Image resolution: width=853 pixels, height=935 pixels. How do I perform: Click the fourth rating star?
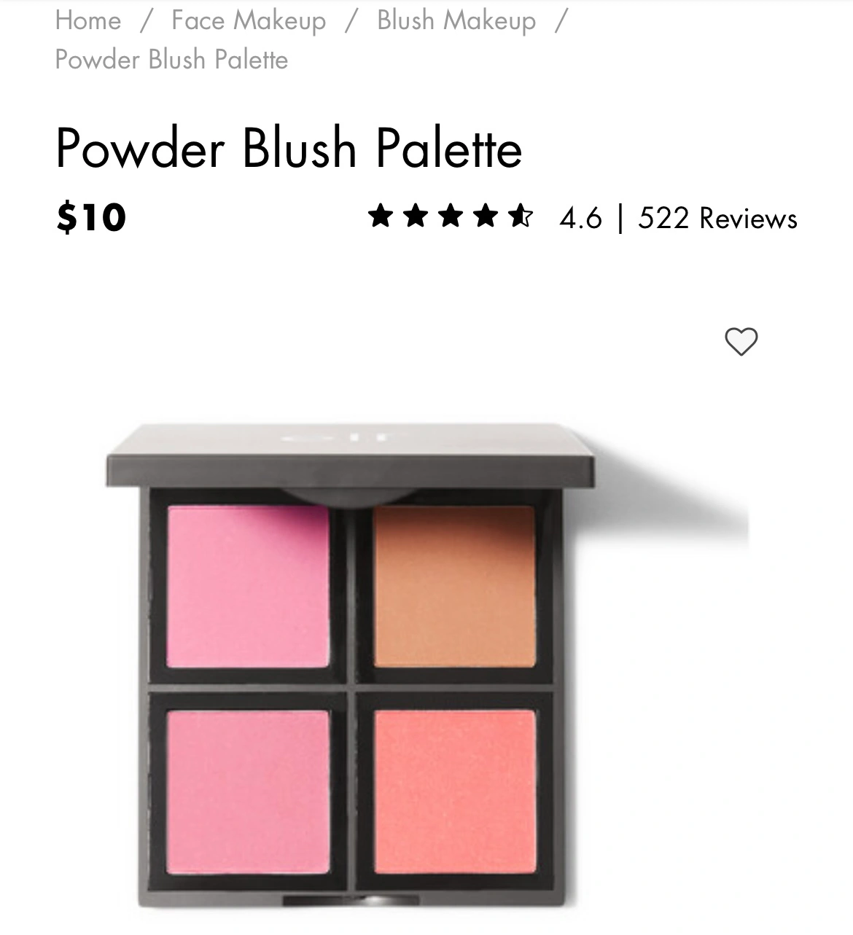coord(486,216)
